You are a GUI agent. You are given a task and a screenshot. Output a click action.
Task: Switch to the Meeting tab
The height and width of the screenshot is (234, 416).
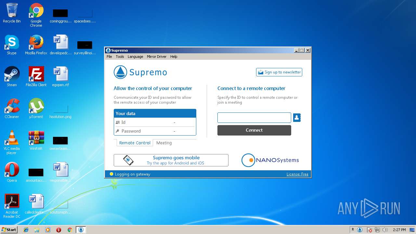pyautogui.click(x=164, y=143)
